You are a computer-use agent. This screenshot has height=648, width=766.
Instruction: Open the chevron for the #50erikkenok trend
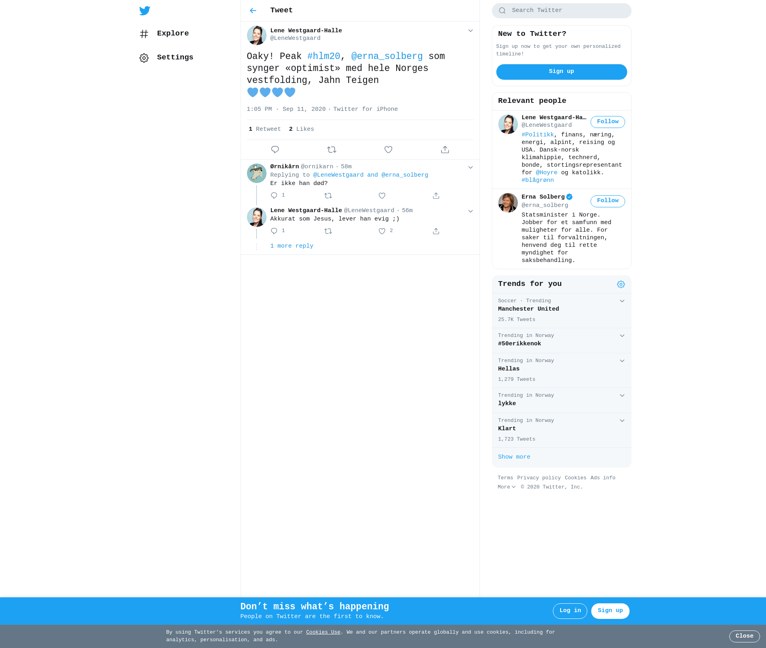[x=622, y=336]
